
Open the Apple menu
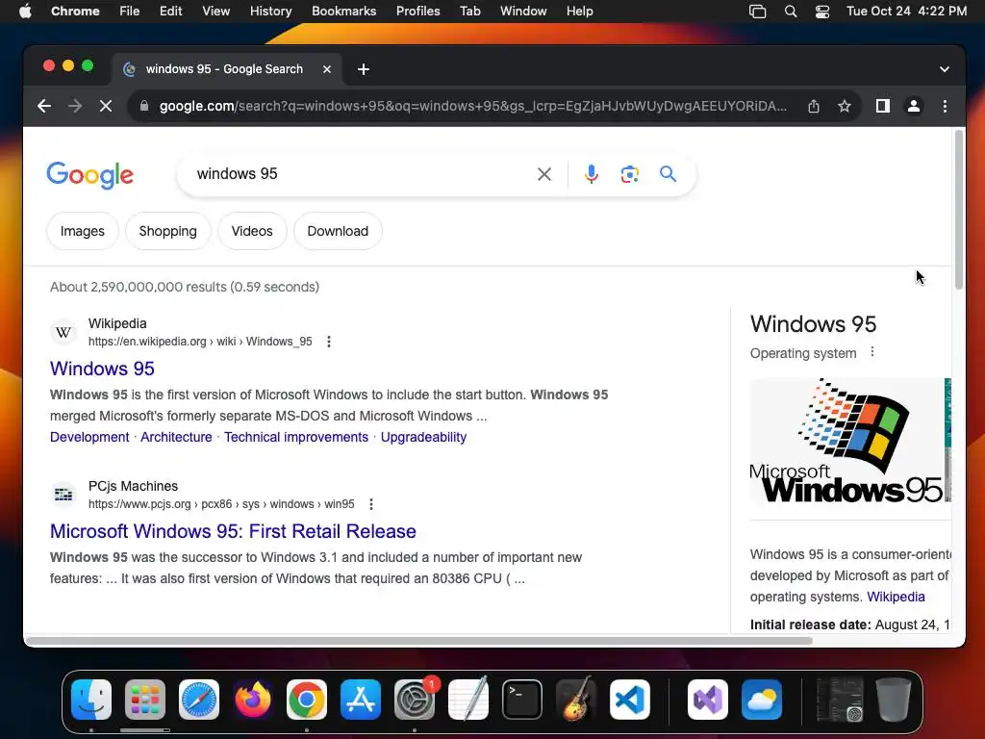click(x=25, y=12)
